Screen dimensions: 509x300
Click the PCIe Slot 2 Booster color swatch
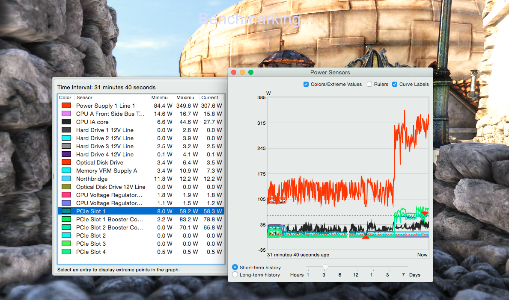(66, 227)
